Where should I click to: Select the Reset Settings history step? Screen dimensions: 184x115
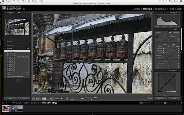(x=17, y=51)
